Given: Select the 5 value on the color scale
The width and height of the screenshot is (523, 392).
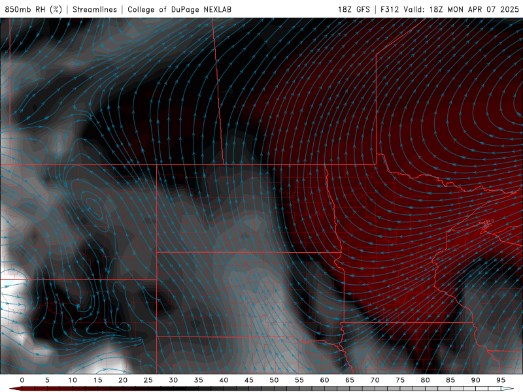Looking at the screenshot, I should tap(47, 380).
